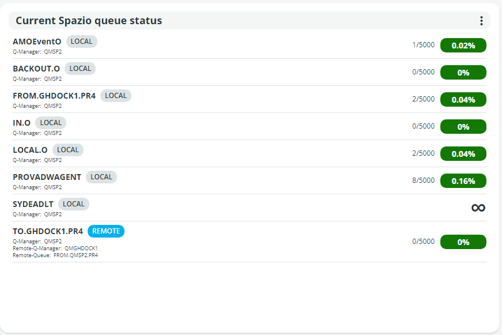Select the TO.GHDOCK1.PR4 queue name

pos(48,231)
